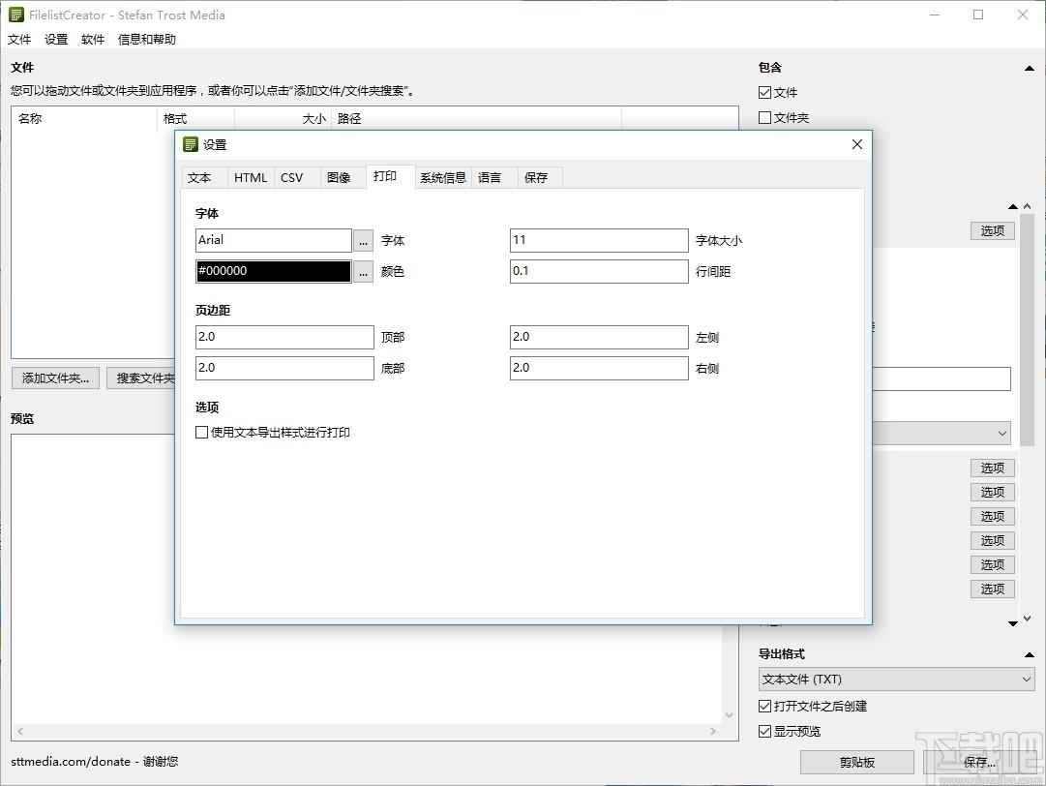Switch to the HTML tab
Screen dimensions: 1046x786
251,177
